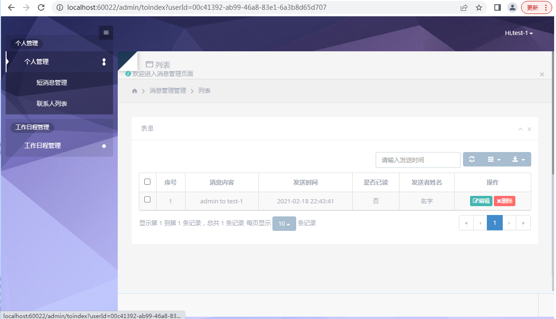This screenshot has height=319, width=556.
Task: Toggle sidebar with hamburger menu icon
Action: 106,33
